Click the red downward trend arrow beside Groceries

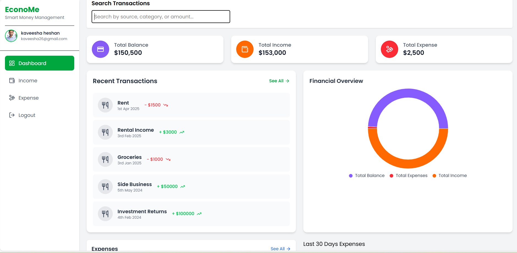[x=169, y=159]
